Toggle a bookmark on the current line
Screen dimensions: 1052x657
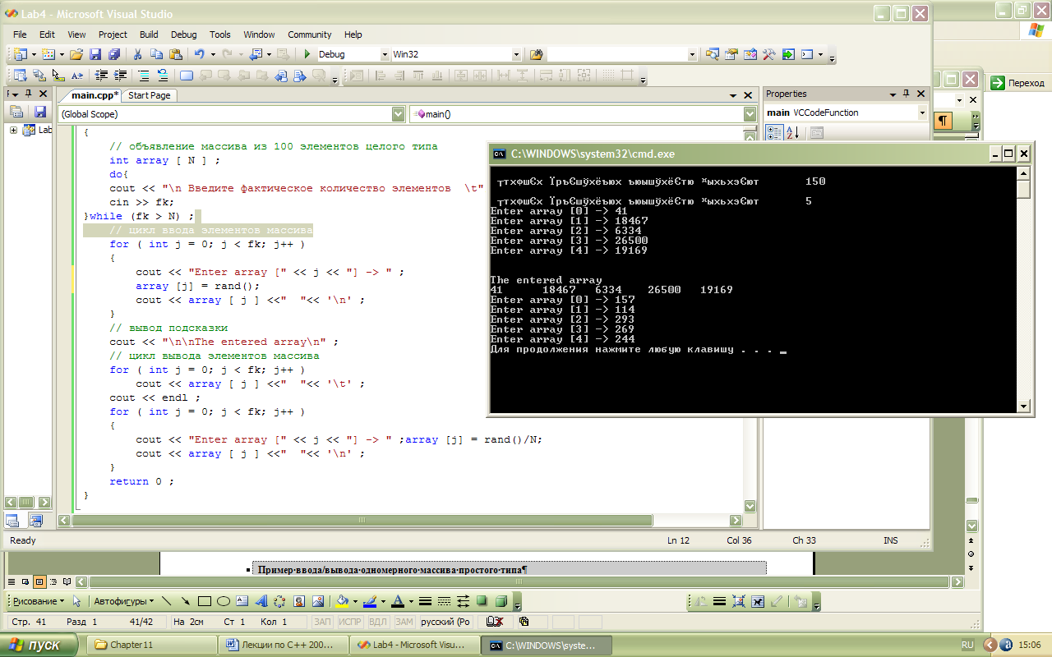[x=187, y=76]
